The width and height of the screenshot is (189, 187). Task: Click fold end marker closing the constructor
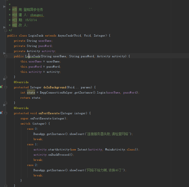(x=6, y=77)
